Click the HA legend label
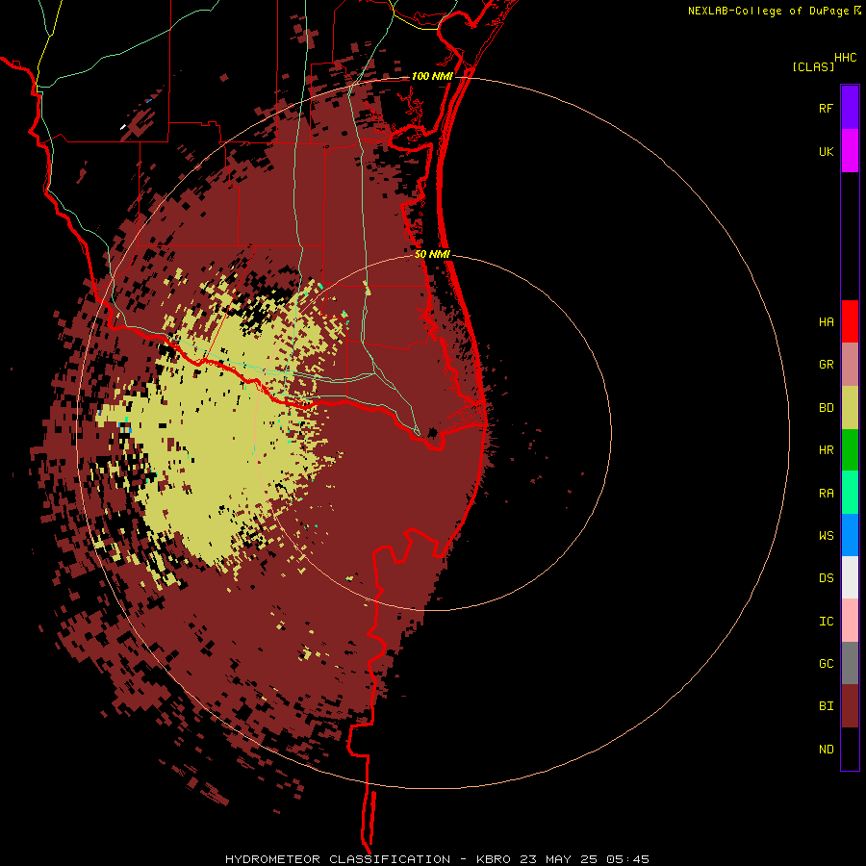The width and height of the screenshot is (866, 866). pos(826,322)
